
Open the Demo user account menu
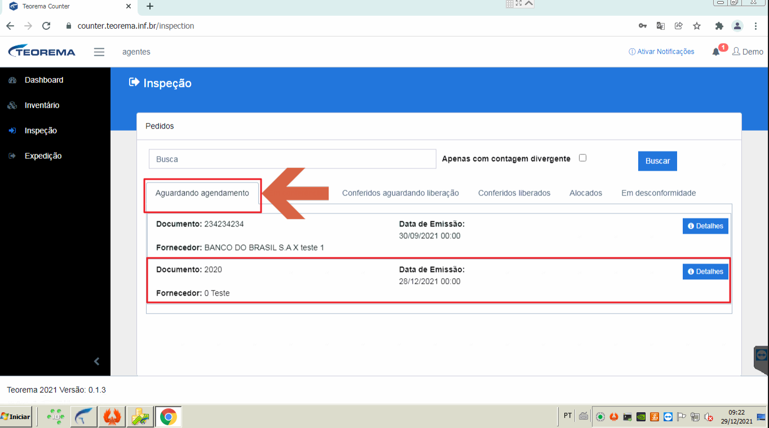(x=748, y=51)
